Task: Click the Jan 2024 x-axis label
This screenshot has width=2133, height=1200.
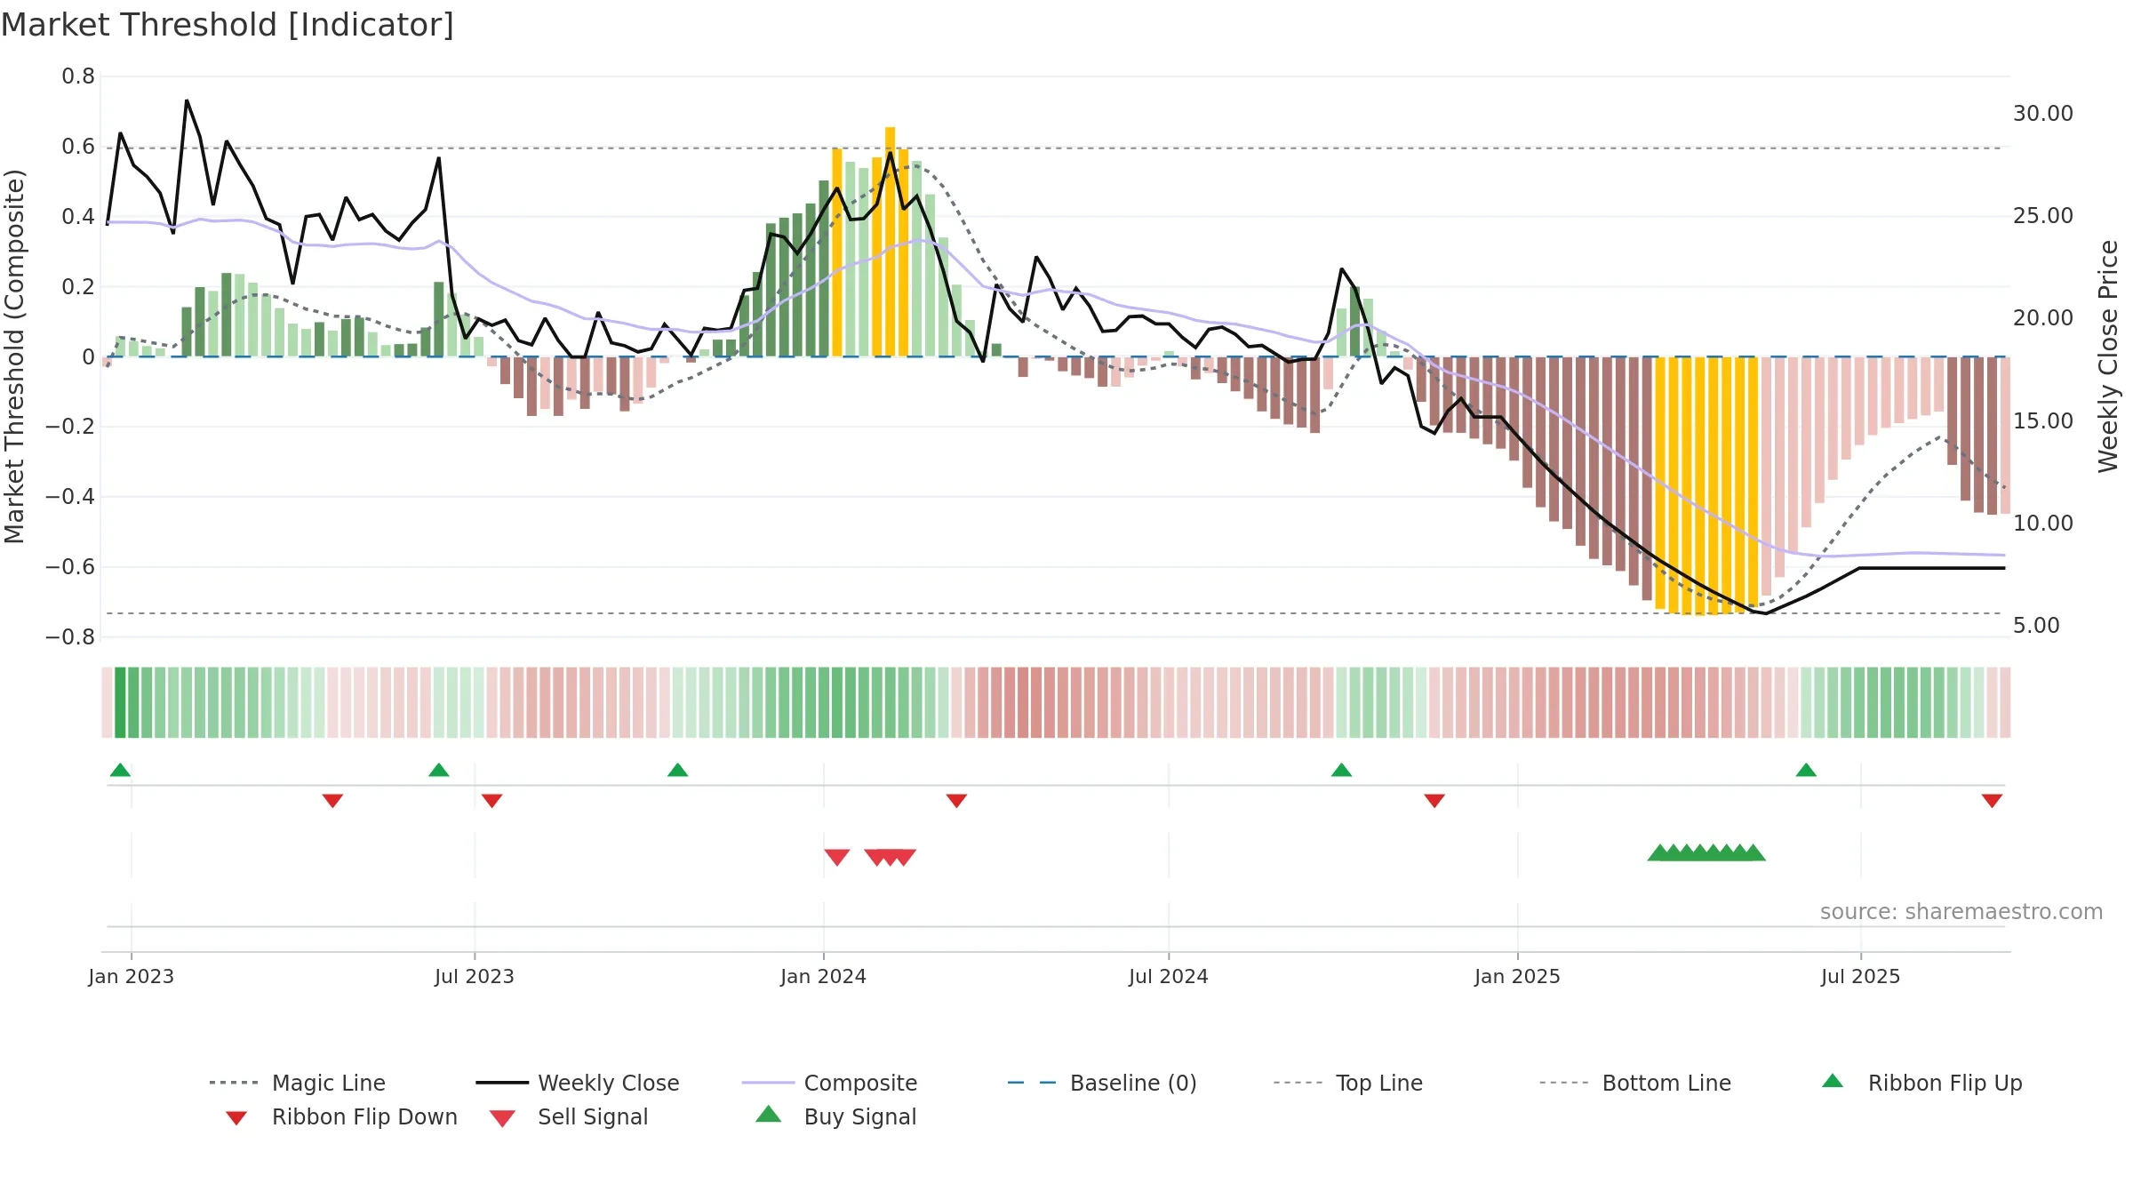Action: (x=823, y=976)
